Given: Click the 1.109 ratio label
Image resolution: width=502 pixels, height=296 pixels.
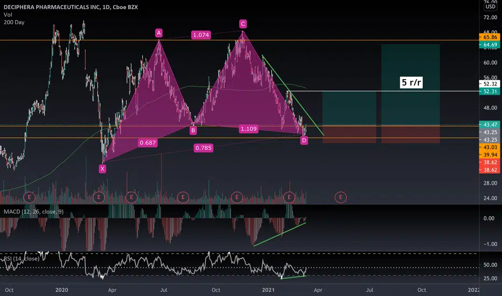Looking at the screenshot, I should coord(249,129).
